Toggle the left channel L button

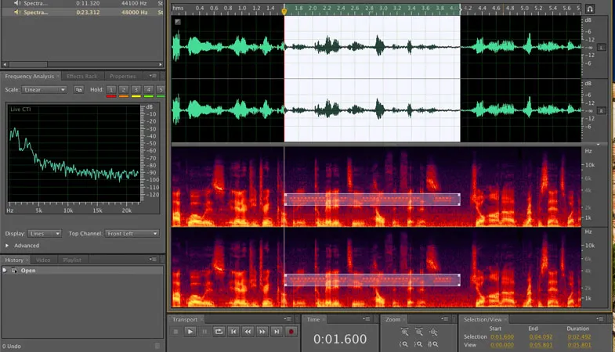pos(602,48)
